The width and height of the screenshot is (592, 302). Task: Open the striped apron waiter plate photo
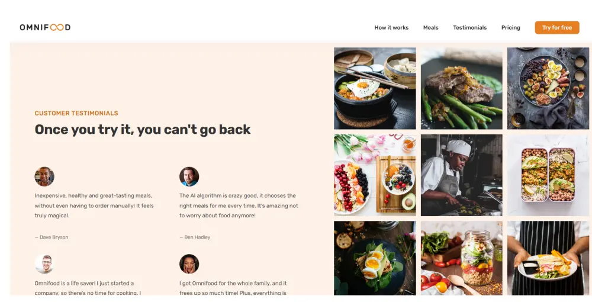coord(548,258)
